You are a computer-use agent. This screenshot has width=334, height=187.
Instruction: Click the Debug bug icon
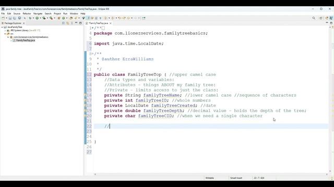[30, 18]
